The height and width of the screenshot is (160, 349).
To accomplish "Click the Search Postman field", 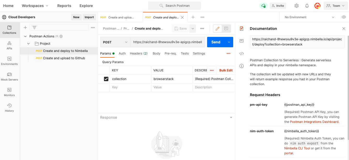I will pyautogui.click(x=174, y=6).
